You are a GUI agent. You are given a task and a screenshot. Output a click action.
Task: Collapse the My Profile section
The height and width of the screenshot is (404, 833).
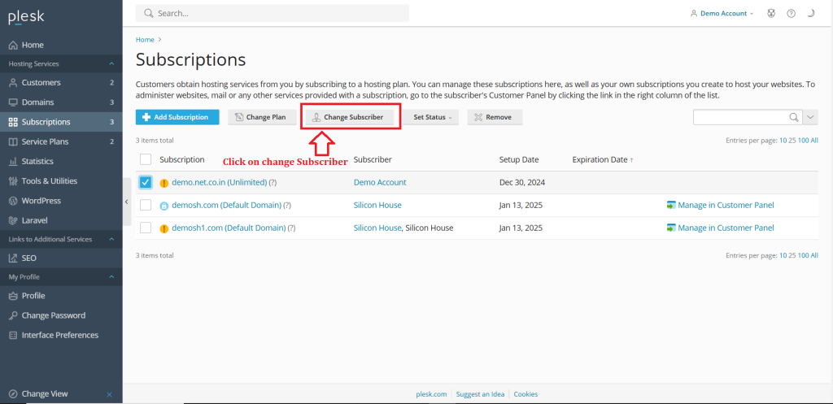click(x=111, y=277)
